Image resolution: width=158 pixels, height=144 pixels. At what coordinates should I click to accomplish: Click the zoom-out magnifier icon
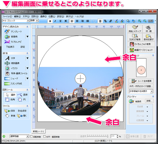(x=145, y=21)
